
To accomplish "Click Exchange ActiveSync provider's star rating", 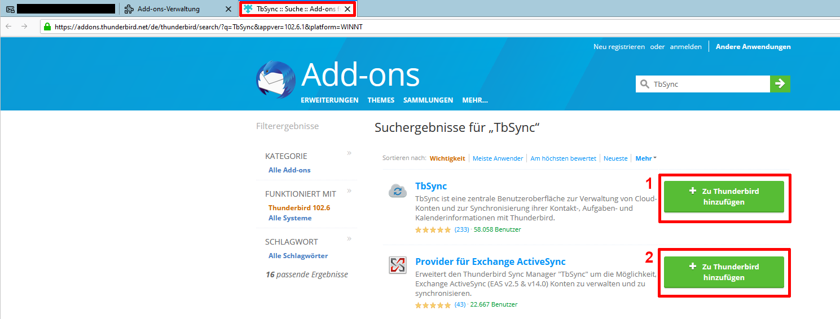I will (x=433, y=305).
